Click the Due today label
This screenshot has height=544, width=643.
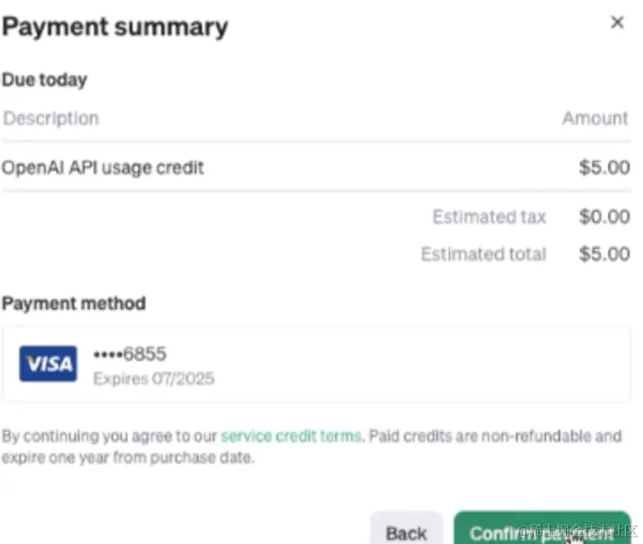44,79
